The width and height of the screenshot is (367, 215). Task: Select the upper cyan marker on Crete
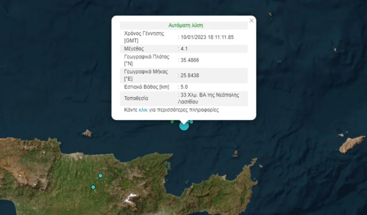tap(101, 176)
